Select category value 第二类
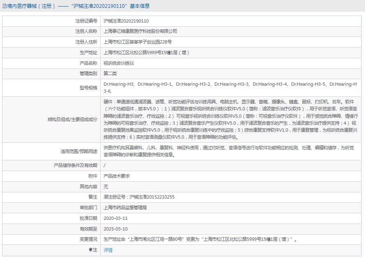 (x=110, y=73)
